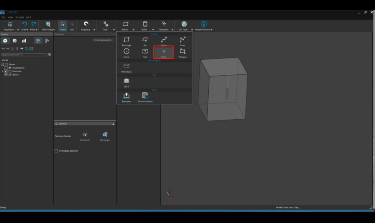375x223 pixels.
Task: Open the Examples help item
Action: point(126,97)
